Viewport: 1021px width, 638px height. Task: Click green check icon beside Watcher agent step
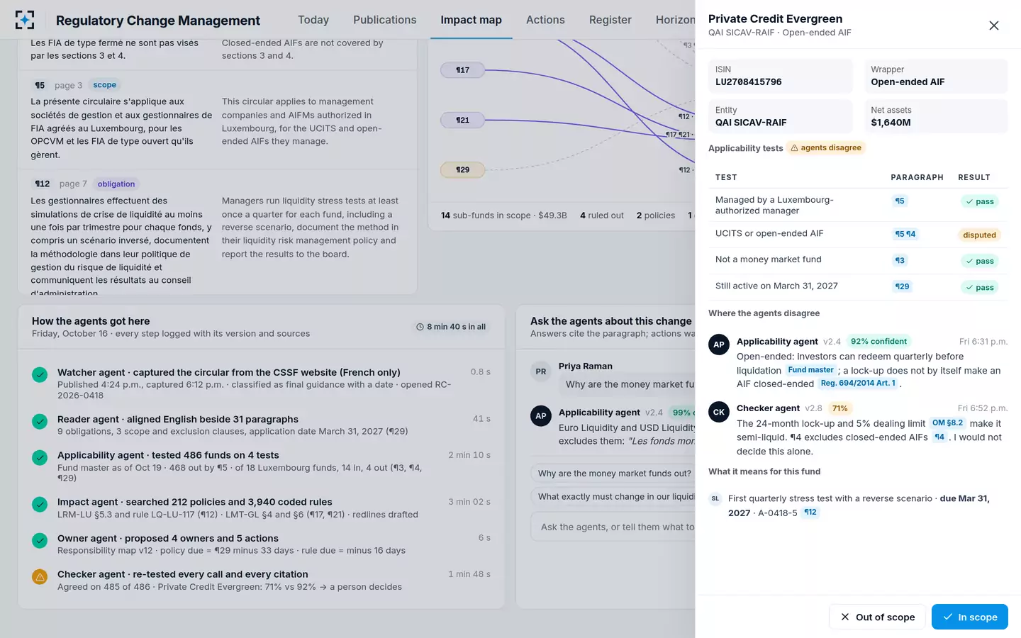coord(40,374)
